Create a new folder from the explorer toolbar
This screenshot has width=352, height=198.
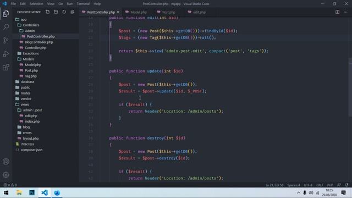tap(56, 12)
